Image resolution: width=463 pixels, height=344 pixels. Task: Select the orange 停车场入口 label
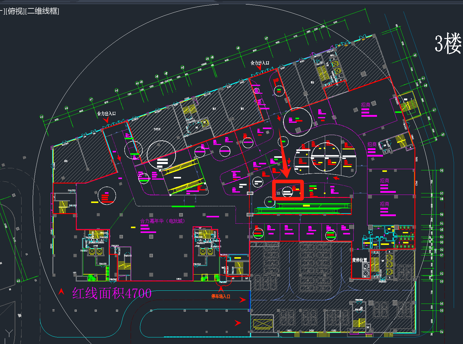point(221,296)
